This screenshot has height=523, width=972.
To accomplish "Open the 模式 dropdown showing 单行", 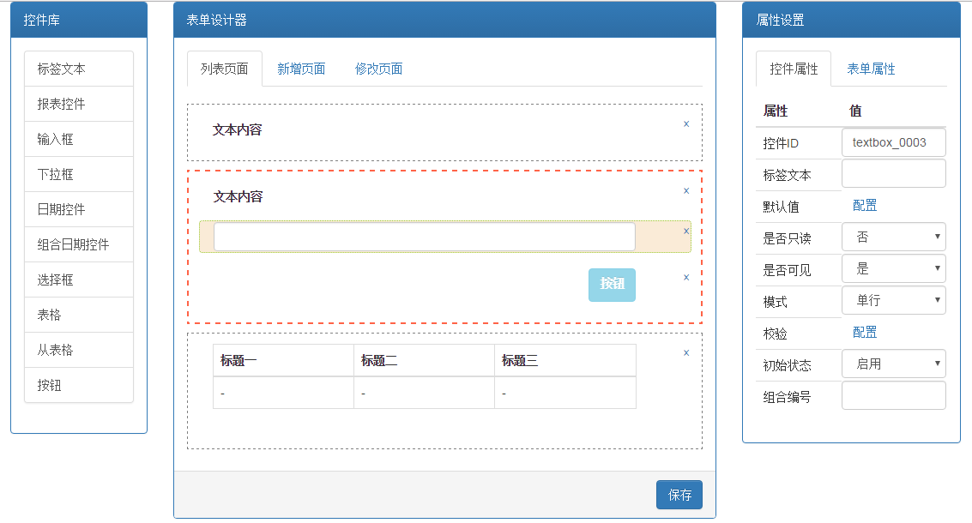I will coord(893,300).
